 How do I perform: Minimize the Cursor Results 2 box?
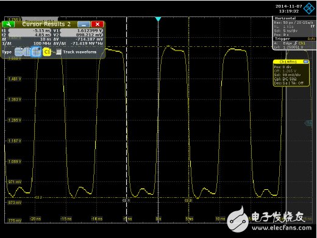tap(84, 24)
